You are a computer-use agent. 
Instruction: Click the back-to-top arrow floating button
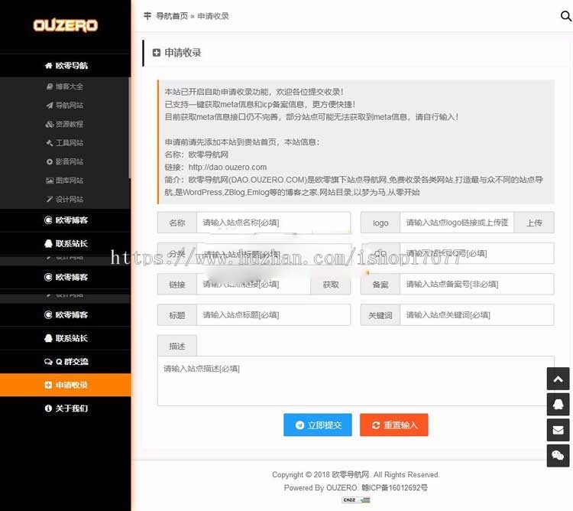point(558,379)
